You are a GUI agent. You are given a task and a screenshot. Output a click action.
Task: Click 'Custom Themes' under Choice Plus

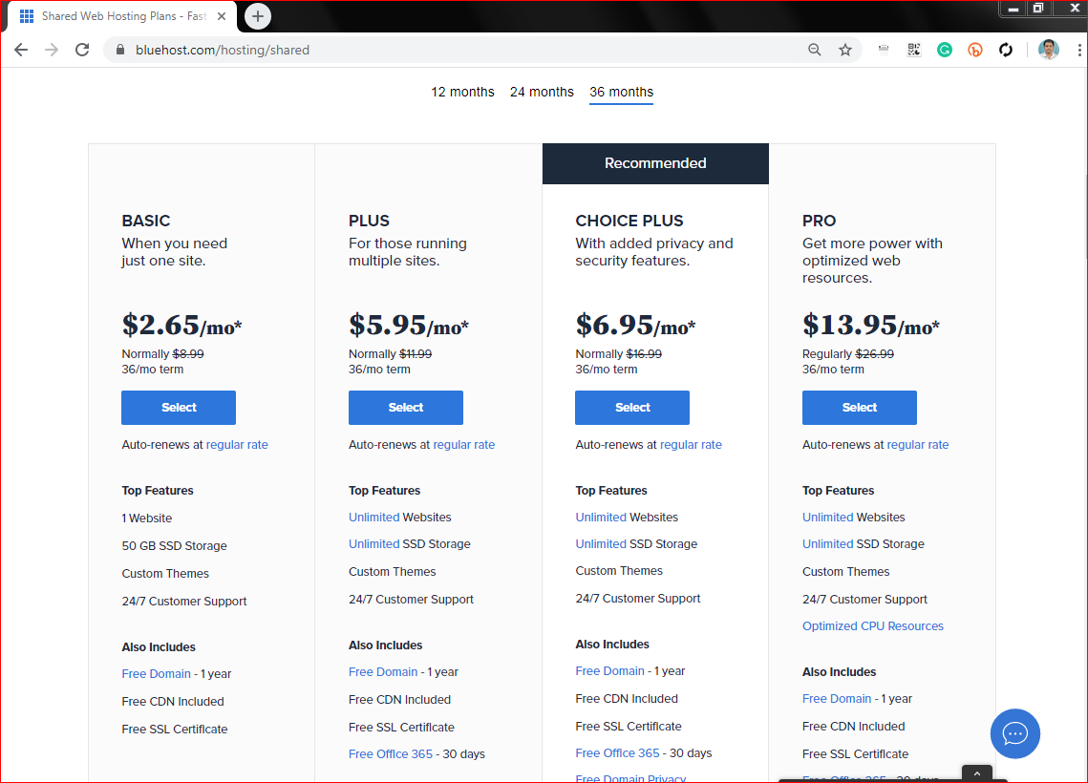pyautogui.click(x=619, y=571)
